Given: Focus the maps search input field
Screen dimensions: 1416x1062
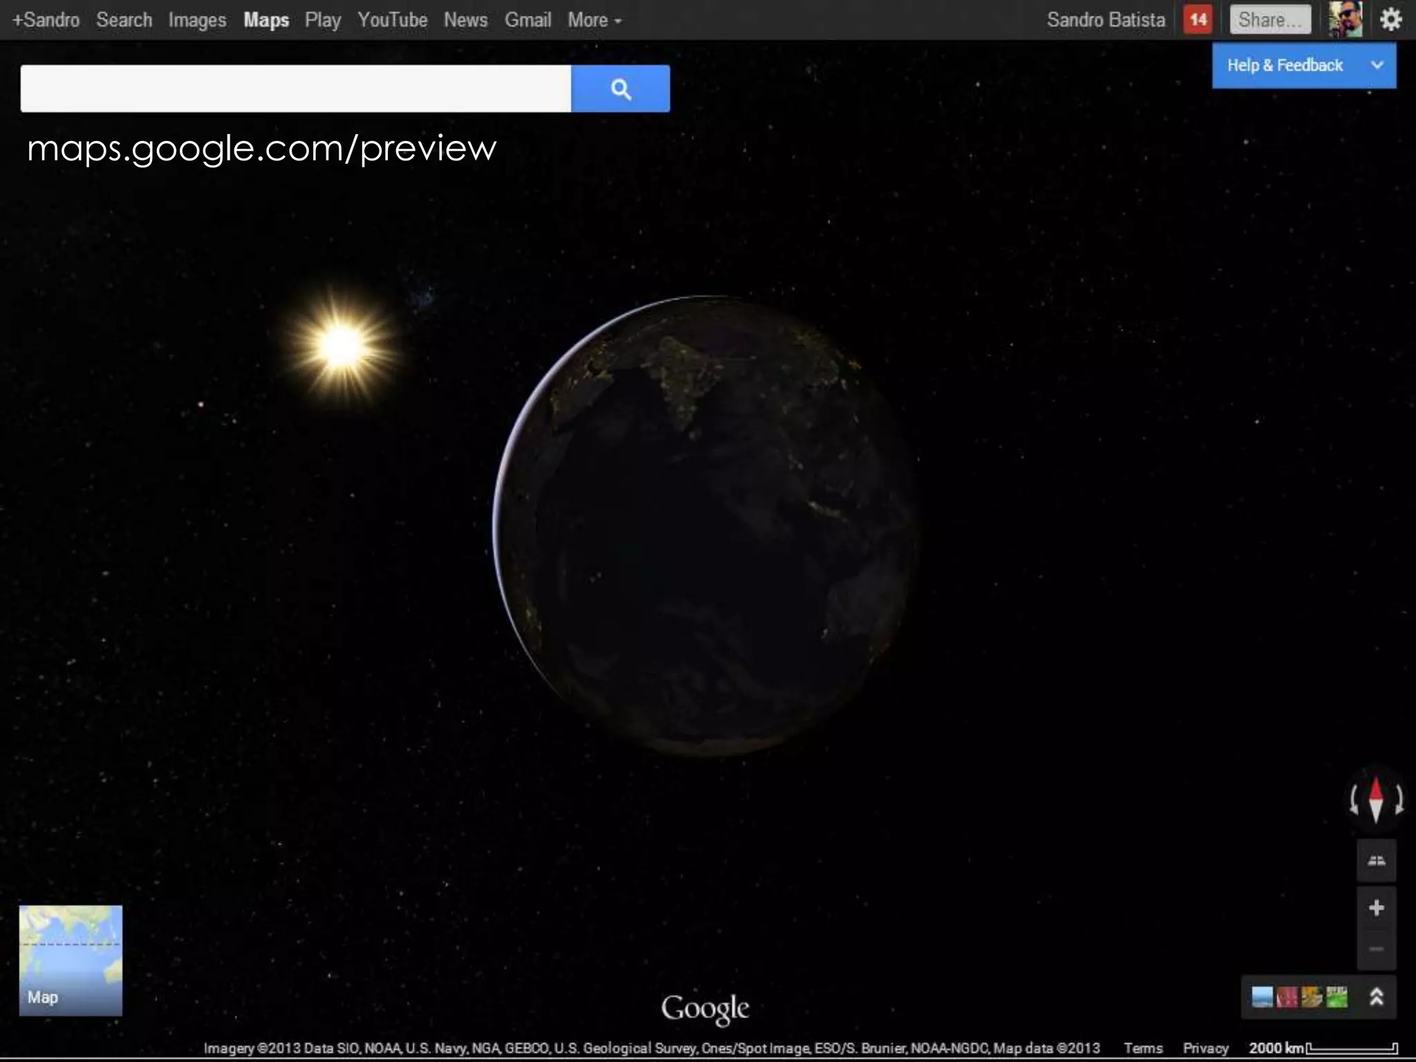Looking at the screenshot, I should click(296, 88).
